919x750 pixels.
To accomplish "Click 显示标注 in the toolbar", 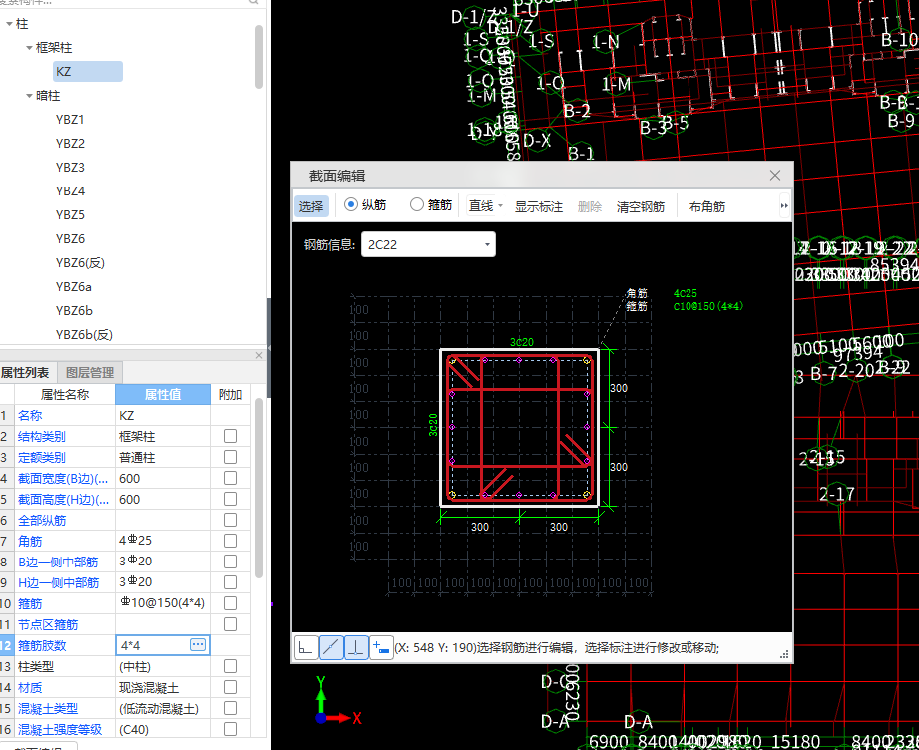I will (x=539, y=206).
